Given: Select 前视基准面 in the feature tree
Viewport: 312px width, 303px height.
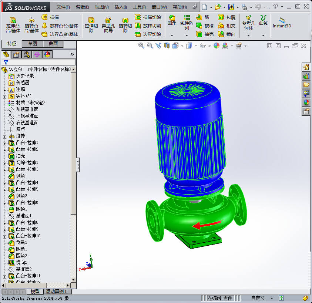Looking at the screenshot, I should click(27, 109).
